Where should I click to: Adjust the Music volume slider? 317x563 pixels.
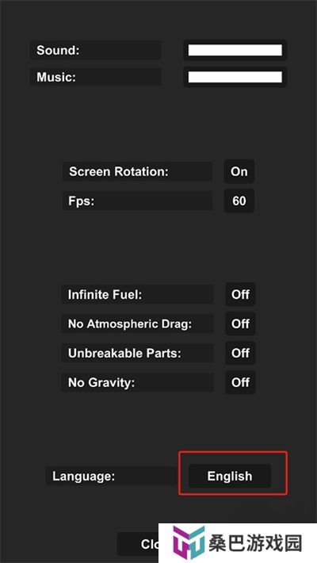(x=235, y=77)
